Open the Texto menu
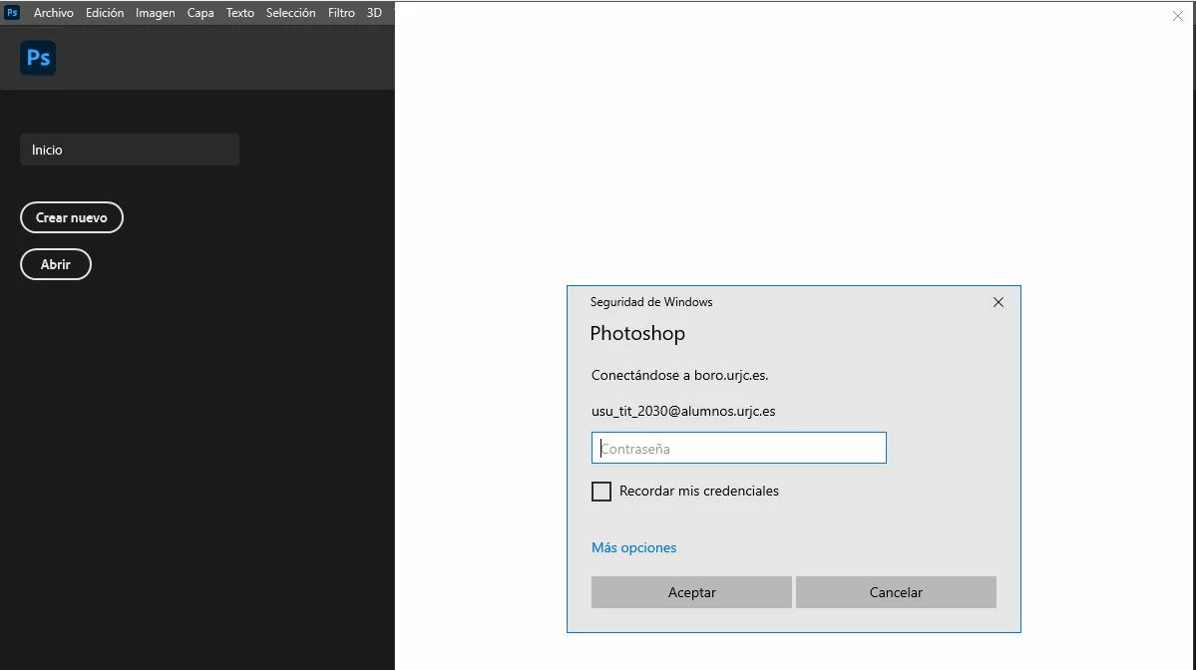This screenshot has width=1196, height=670. click(239, 13)
